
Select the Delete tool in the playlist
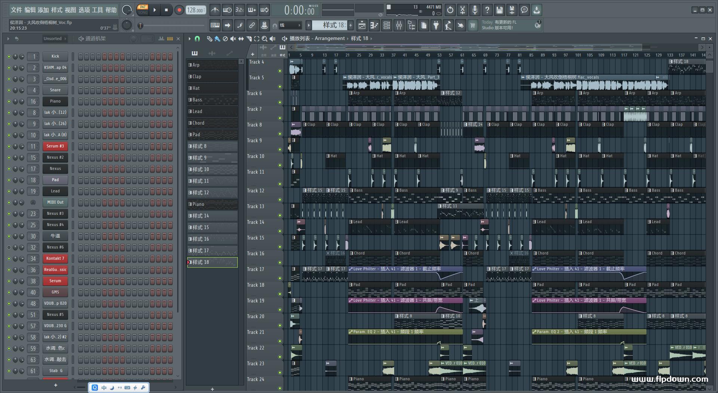[225, 39]
